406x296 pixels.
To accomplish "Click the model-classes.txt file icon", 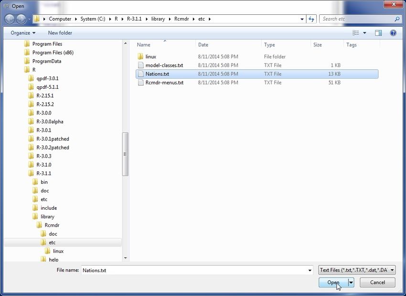I will (x=140, y=65).
